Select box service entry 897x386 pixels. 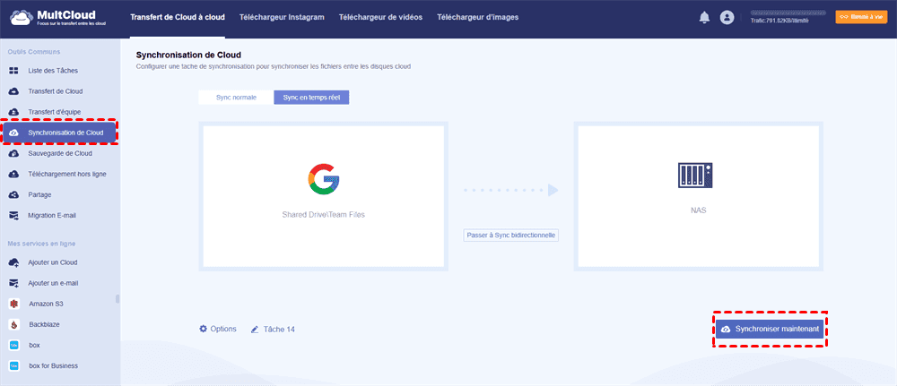tap(34, 346)
